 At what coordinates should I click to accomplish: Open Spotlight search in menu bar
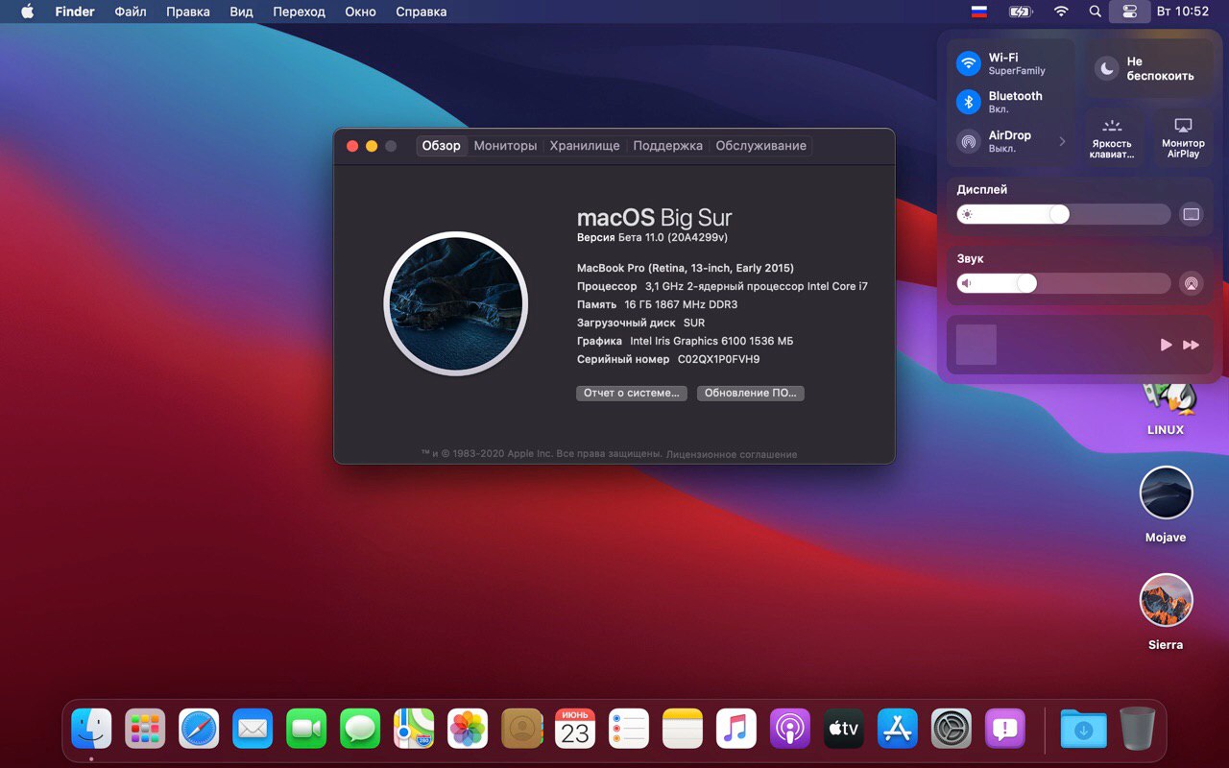pyautogui.click(x=1096, y=12)
